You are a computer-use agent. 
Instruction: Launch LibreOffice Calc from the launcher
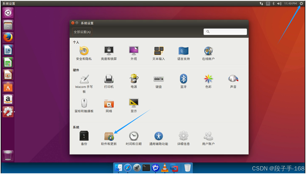click(x=8, y=62)
